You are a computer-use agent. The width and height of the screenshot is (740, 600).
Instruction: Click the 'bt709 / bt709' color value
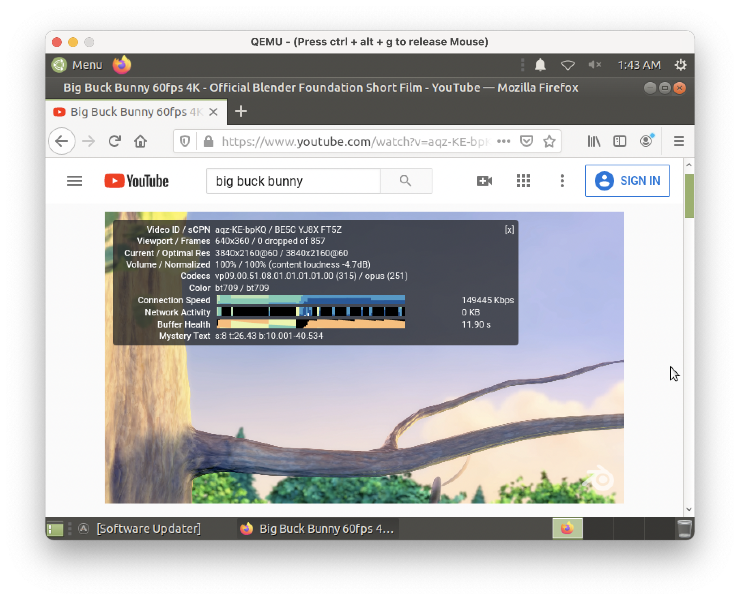pyautogui.click(x=242, y=288)
